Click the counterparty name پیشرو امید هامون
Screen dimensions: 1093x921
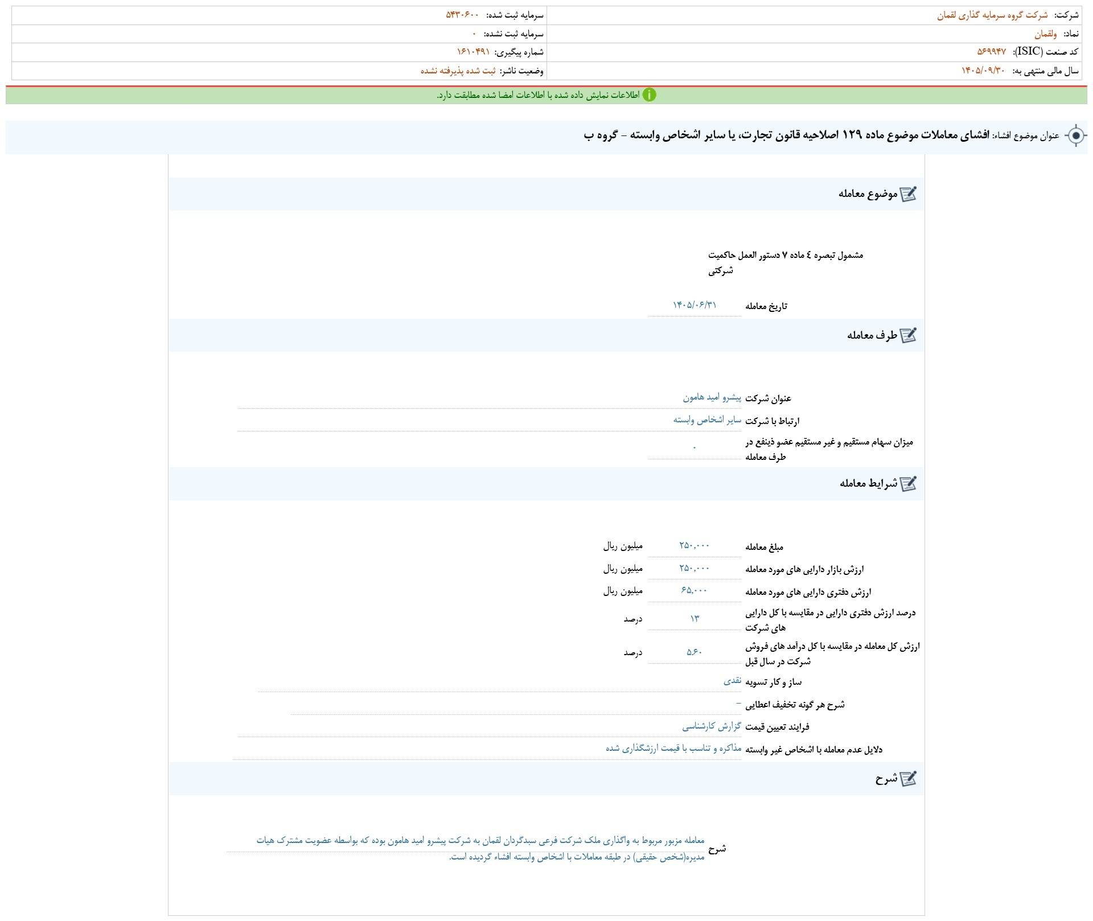coord(712,397)
